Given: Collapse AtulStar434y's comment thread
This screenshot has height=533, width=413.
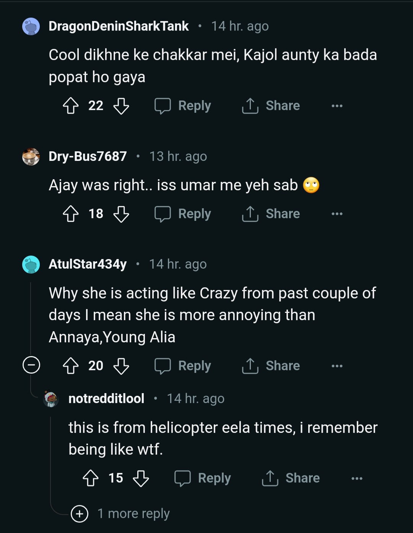Looking at the screenshot, I should pos(31,365).
